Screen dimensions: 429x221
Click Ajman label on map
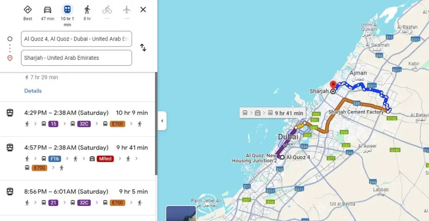point(358,73)
